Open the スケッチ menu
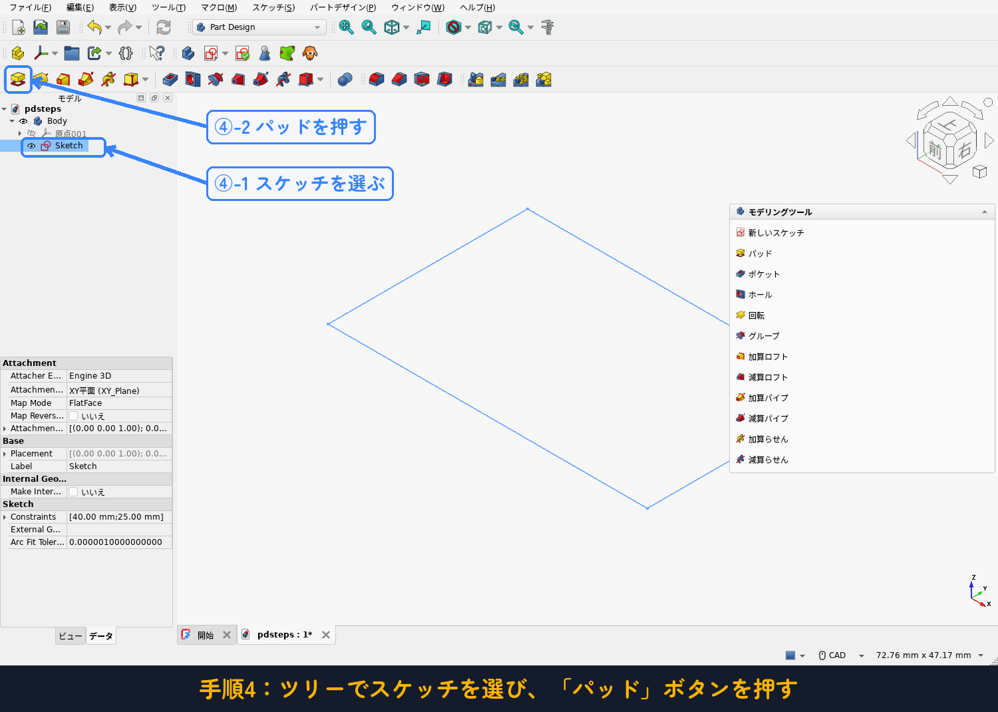 [273, 7]
